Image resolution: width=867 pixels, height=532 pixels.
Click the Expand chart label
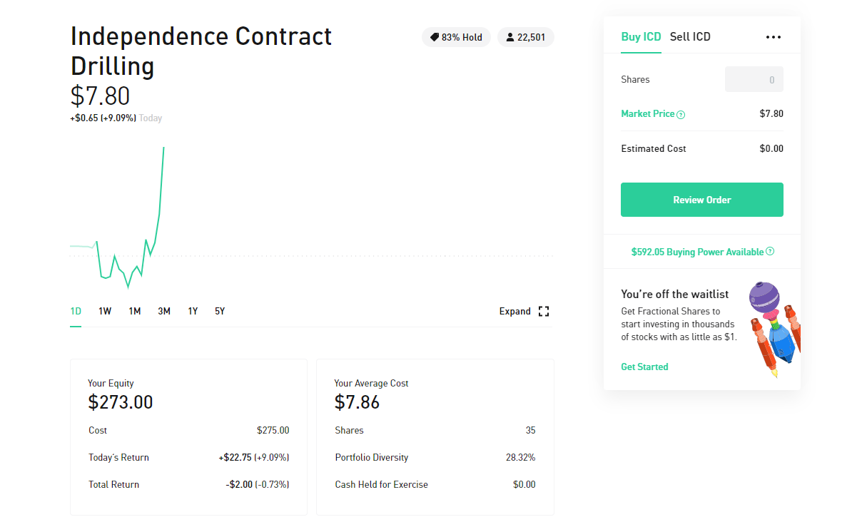[514, 312]
